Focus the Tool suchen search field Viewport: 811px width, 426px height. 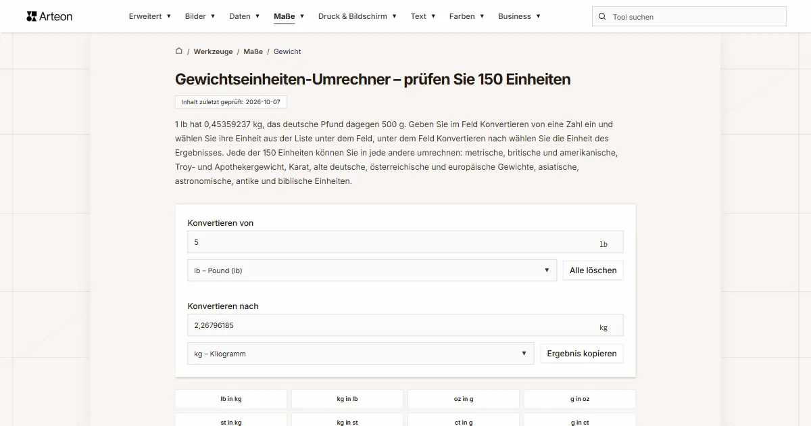(x=689, y=17)
